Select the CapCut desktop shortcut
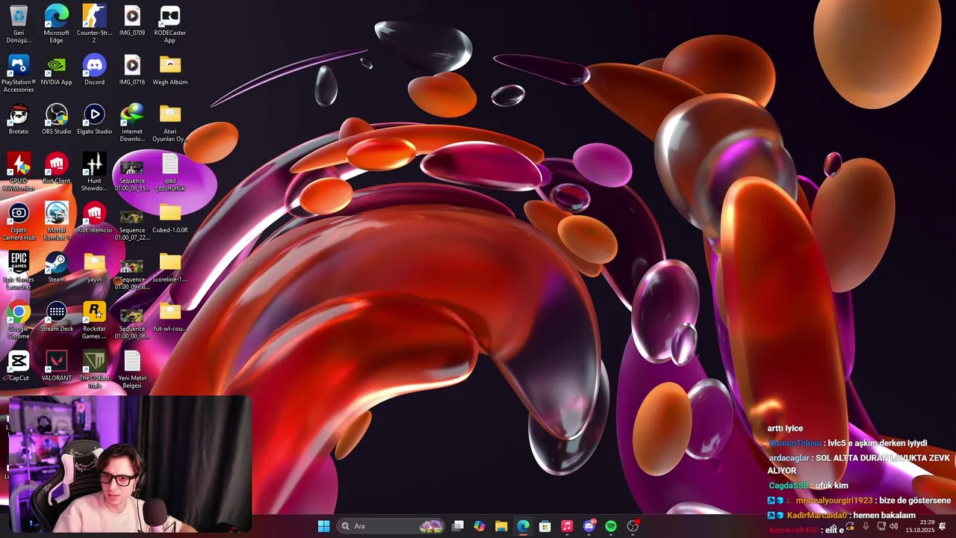This screenshot has width=956, height=538. [x=19, y=365]
